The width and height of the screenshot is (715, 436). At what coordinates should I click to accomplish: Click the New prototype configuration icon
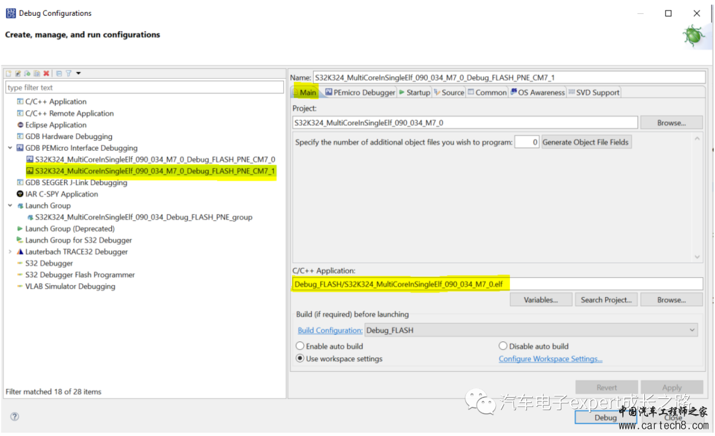[18, 73]
